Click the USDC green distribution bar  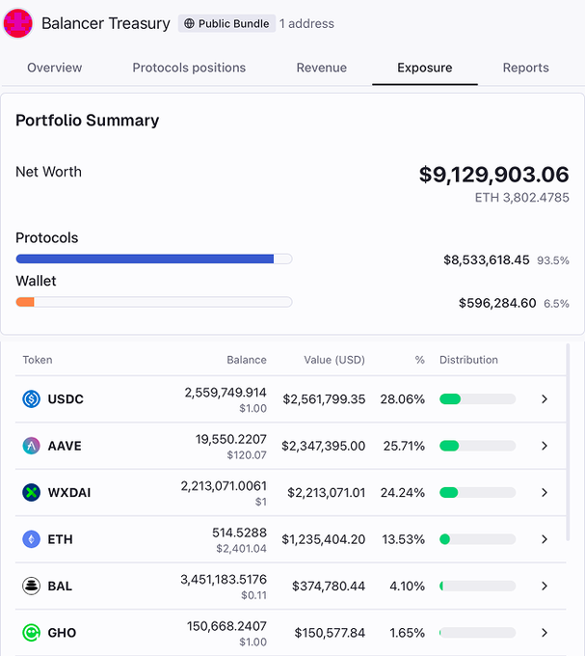click(x=450, y=399)
